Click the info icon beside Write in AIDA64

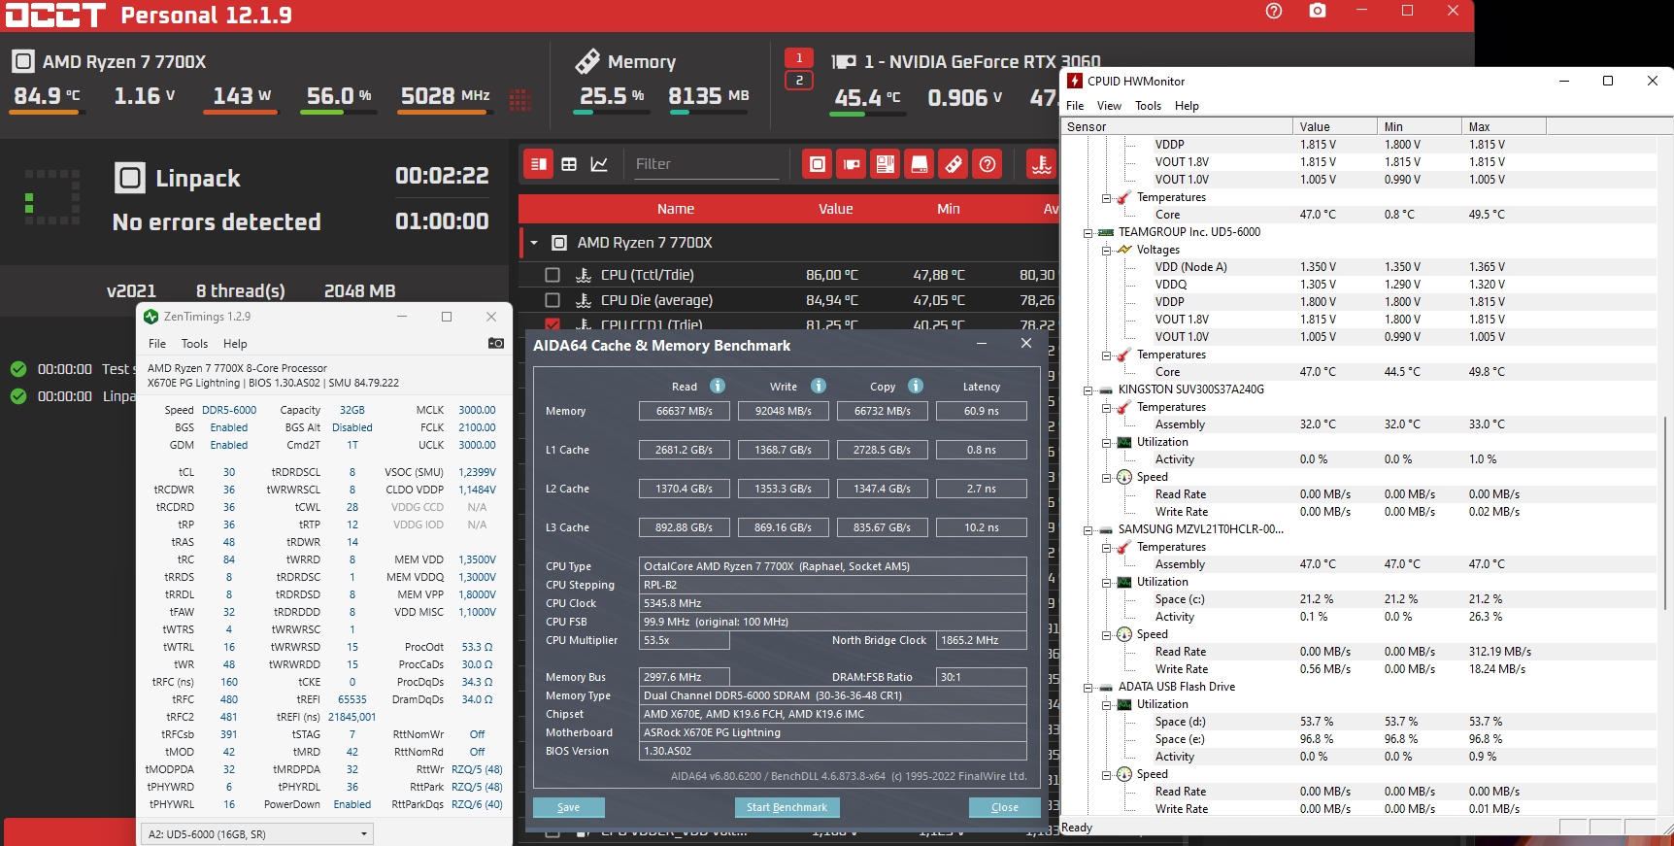pos(819,386)
